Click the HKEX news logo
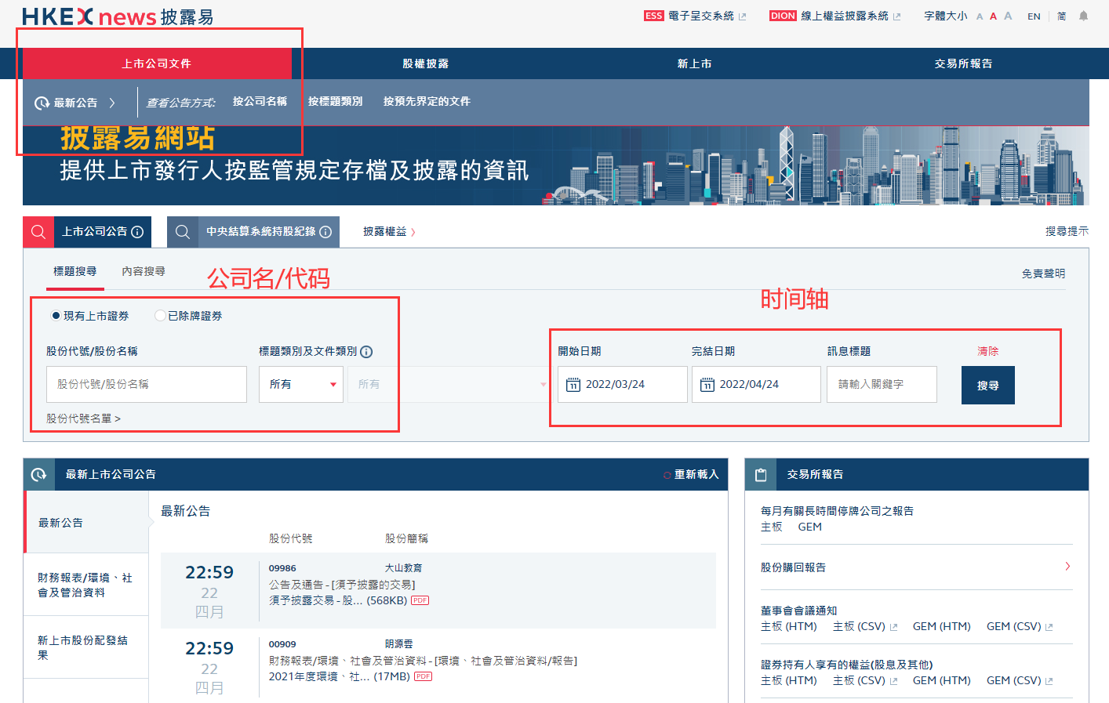This screenshot has width=1109, height=703. coord(118,16)
